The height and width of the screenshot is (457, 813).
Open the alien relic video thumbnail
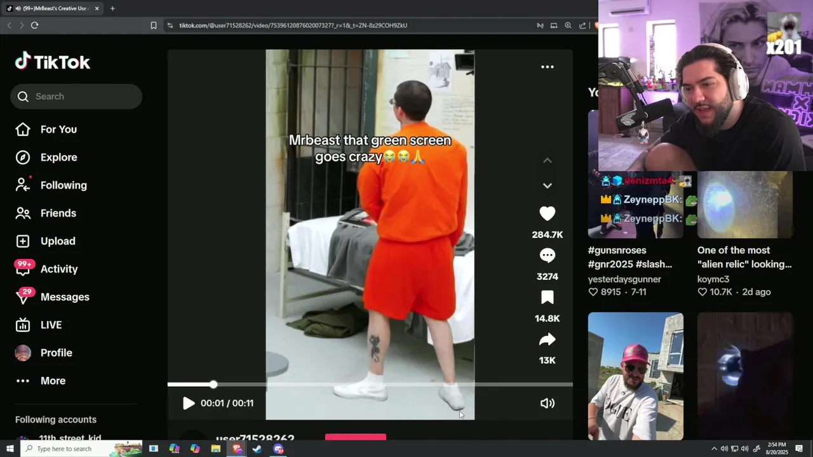pos(744,205)
